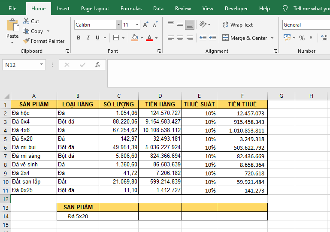Toggle Italic formatting
330x232 pixels.
point(88,38)
